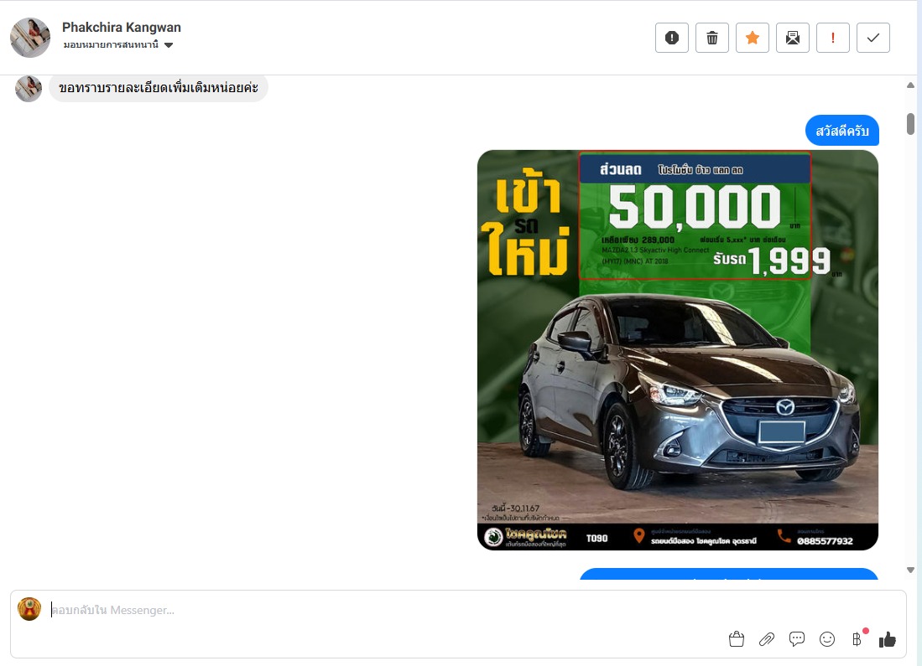The width and height of the screenshot is (922, 666).
Task: Click scrollbar down arrow in chat
Action: point(910,570)
